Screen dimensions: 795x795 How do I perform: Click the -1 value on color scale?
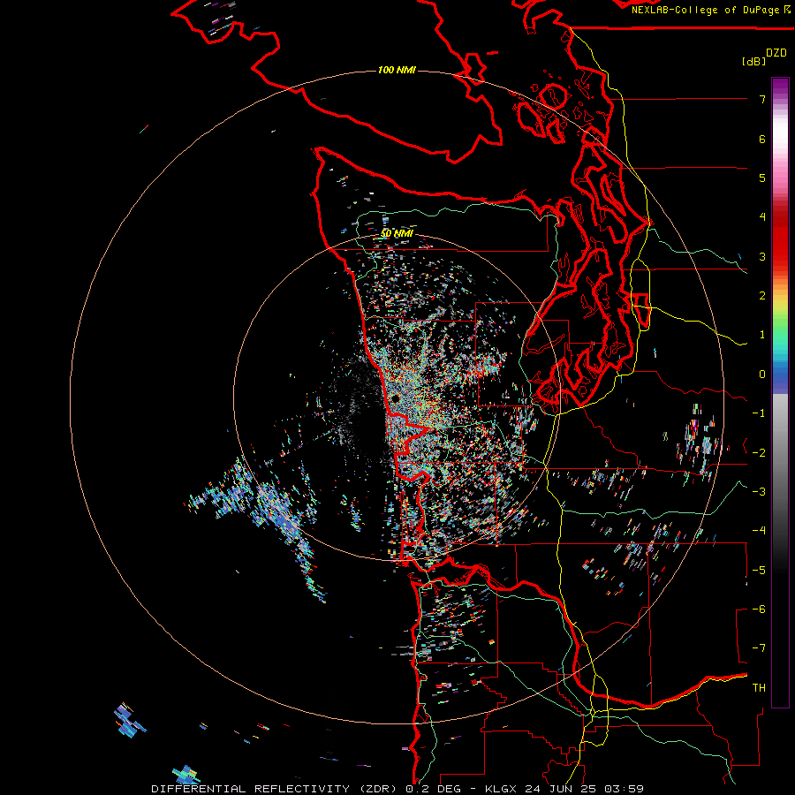point(759,413)
